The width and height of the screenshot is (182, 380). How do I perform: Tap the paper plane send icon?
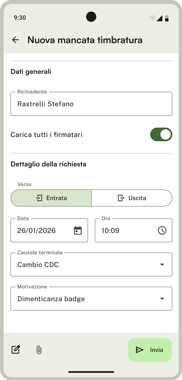tap(140, 350)
